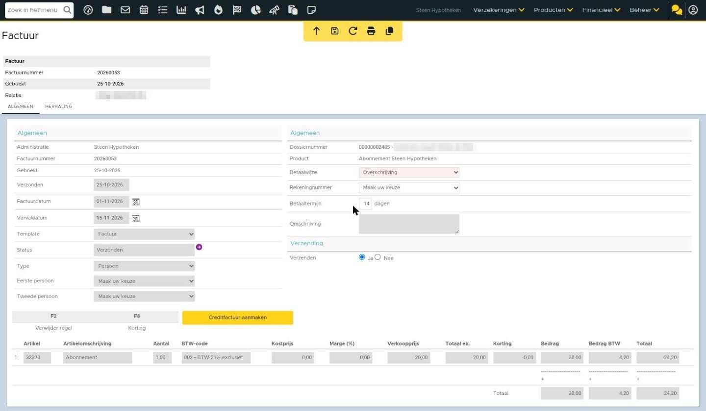Open the calendar icon in top navigation
706x411 pixels.
[x=144, y=10]
